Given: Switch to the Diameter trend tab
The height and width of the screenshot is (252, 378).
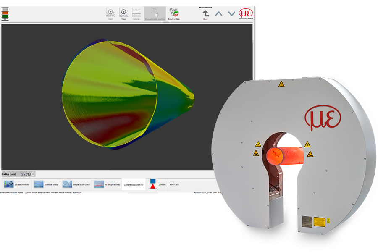Looking at the screenshot, I should (x=47, y=184).
